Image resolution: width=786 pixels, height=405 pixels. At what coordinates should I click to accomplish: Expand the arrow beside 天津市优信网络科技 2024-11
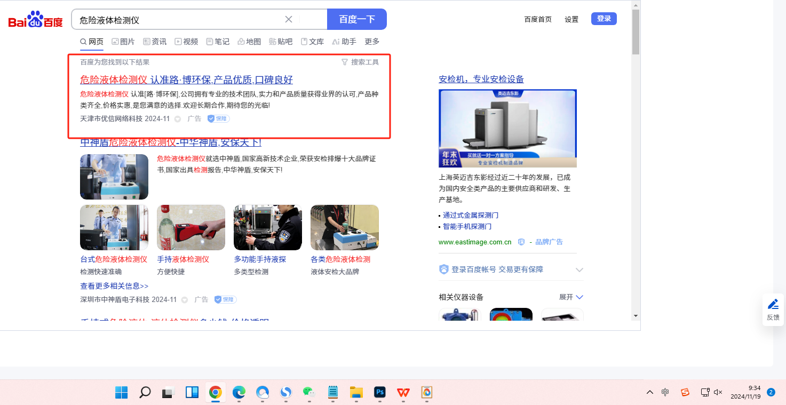coord(178,119)
